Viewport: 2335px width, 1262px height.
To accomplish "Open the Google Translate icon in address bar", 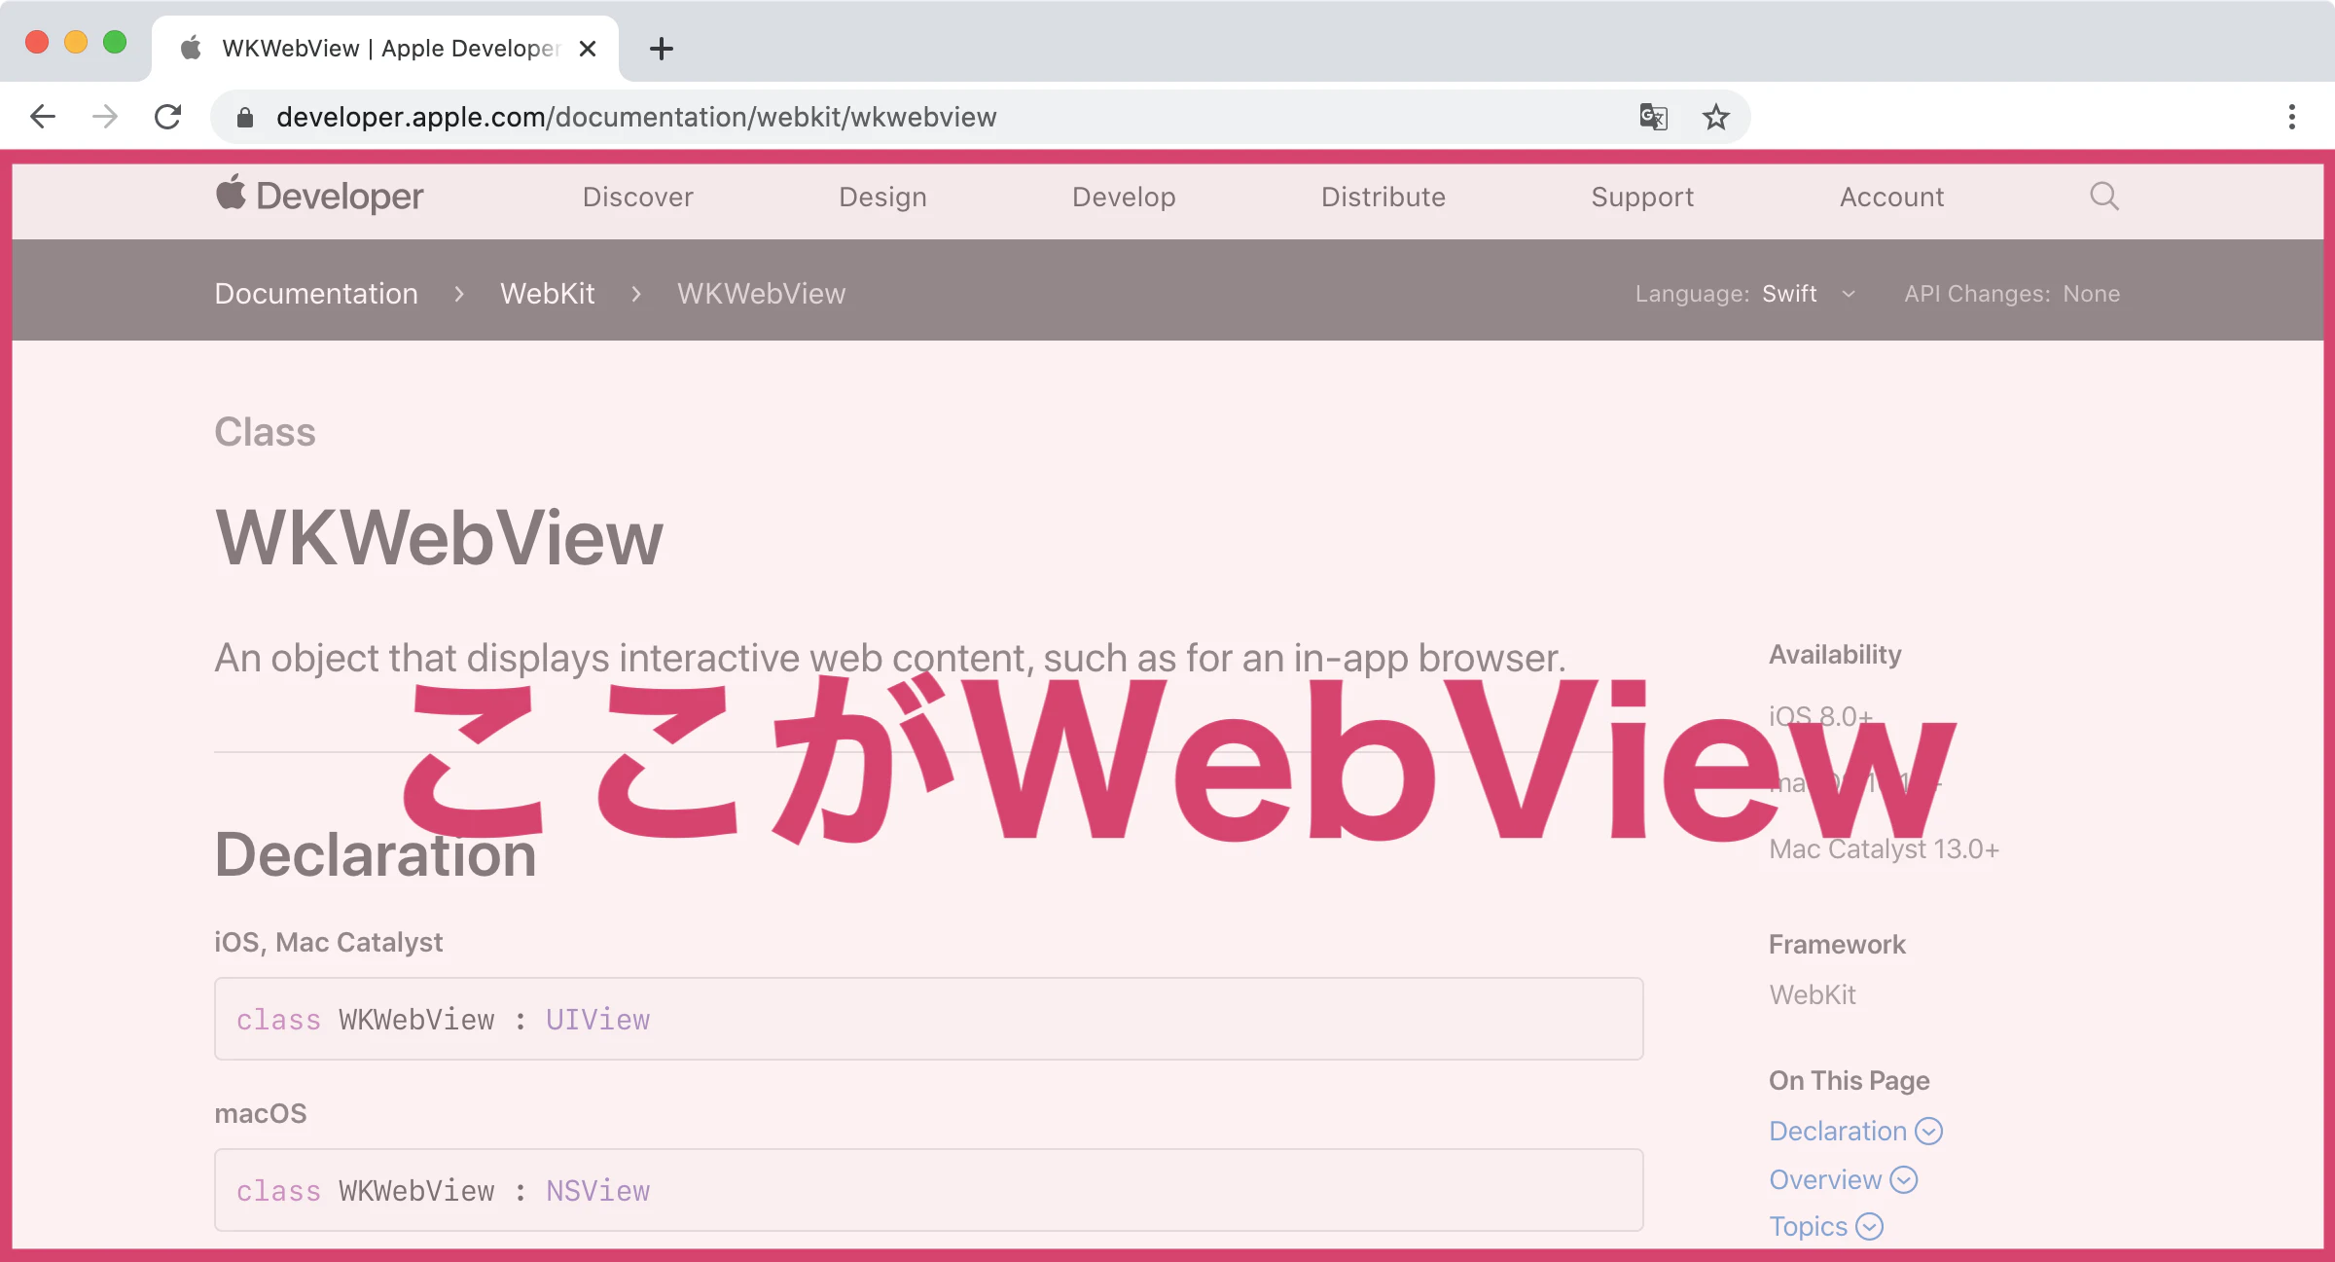I will click(x=1653, y=117).
